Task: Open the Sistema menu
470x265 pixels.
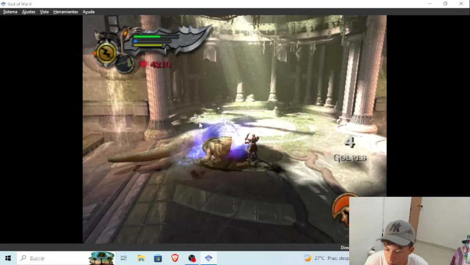Action: 10,12
